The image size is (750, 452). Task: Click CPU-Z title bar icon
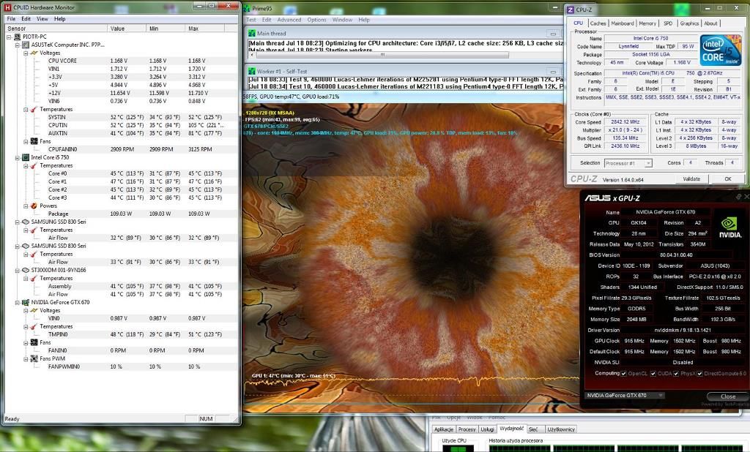point(571,10)
